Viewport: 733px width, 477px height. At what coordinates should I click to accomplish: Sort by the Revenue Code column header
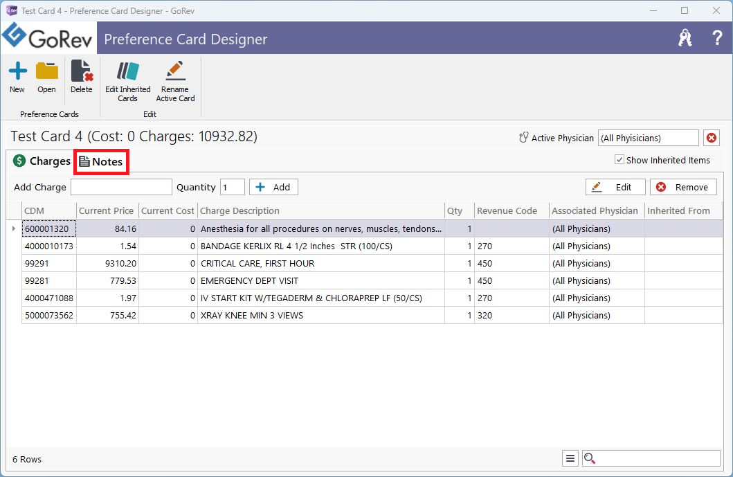coord(512,211)
